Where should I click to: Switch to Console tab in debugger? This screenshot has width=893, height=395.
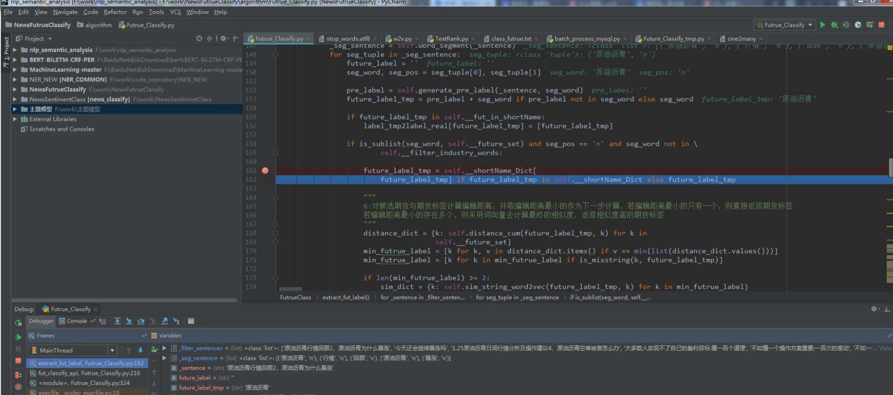pos(76,321)
